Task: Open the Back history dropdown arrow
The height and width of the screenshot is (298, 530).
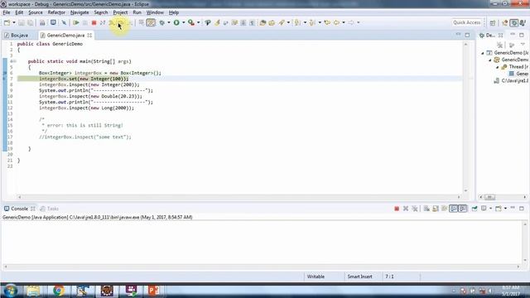Action: point(344,22)
